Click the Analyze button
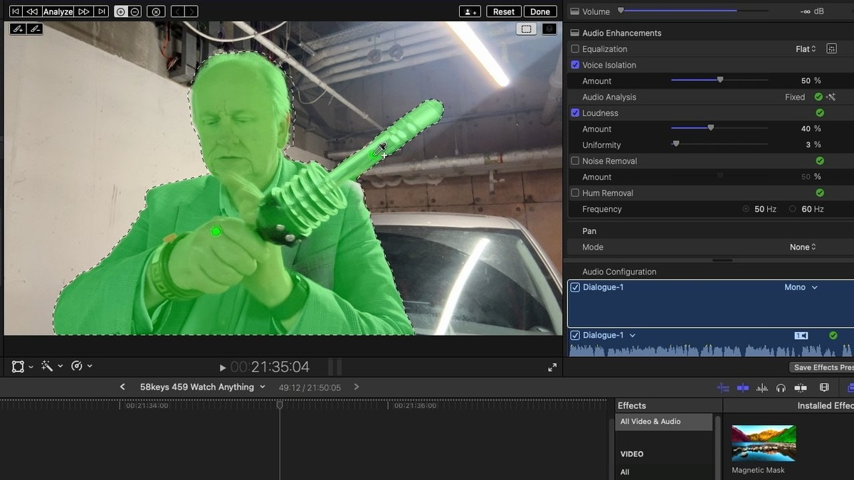 (58, 11)
